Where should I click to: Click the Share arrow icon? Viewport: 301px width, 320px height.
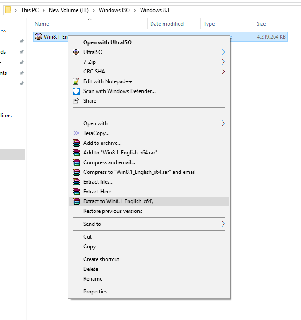pos(75,101)
